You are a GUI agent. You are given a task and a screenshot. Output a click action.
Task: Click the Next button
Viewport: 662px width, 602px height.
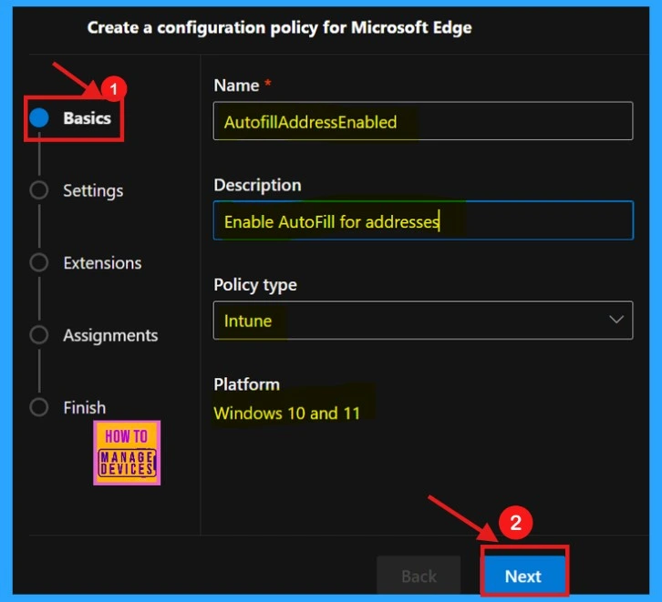[523, 575]
